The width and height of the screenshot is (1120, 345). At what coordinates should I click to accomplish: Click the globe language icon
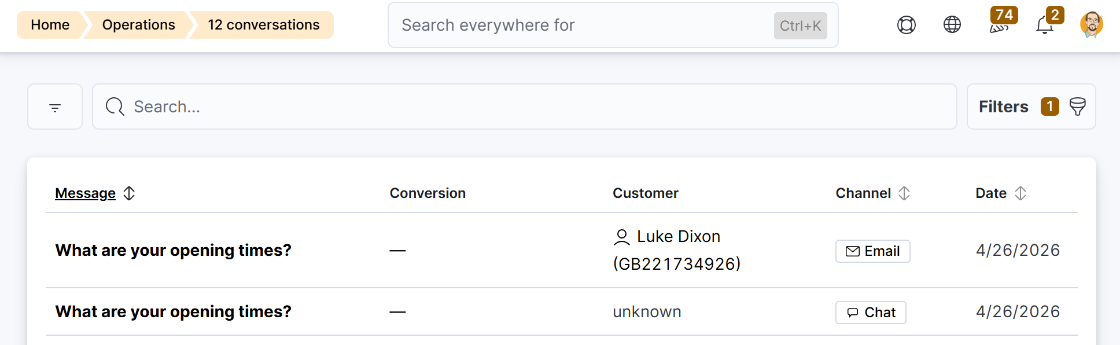(952, 25)
